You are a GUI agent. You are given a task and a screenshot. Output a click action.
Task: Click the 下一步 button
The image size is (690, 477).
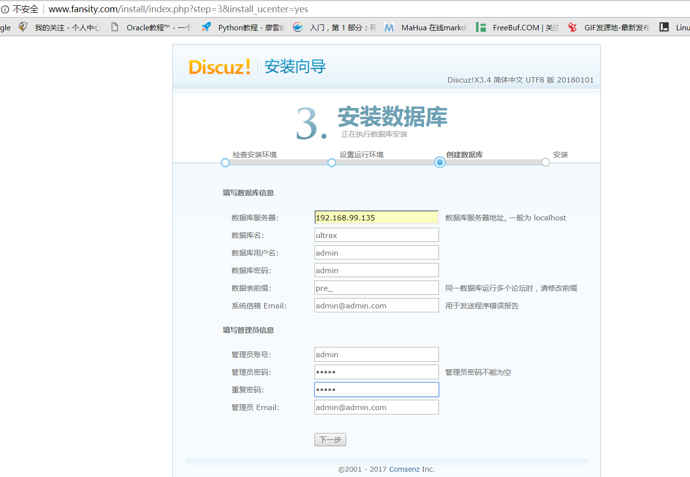(x=330, y=440)
